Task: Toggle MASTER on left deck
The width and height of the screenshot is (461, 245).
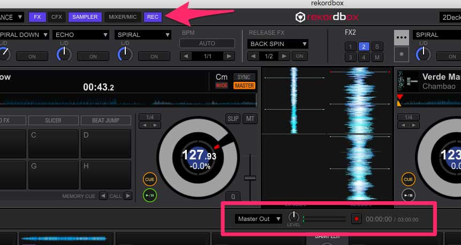Action: pyautogui.click(x=244, y=86)
